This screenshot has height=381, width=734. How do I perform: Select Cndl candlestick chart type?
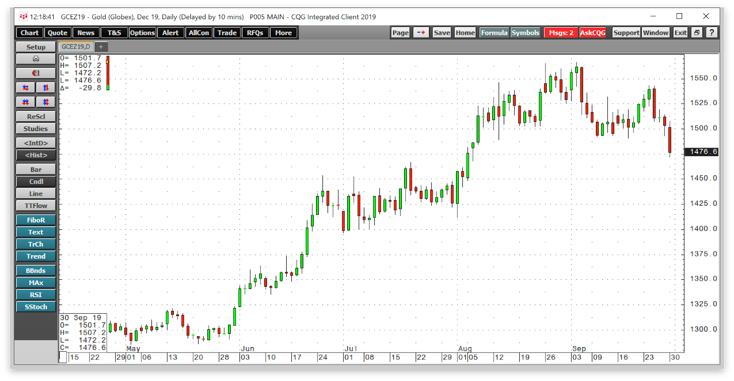click(36, 181)
